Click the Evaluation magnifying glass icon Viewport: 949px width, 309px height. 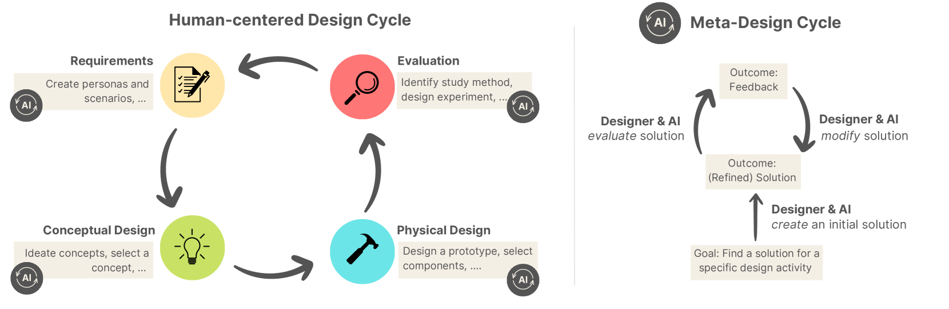[x=362, y=87]
